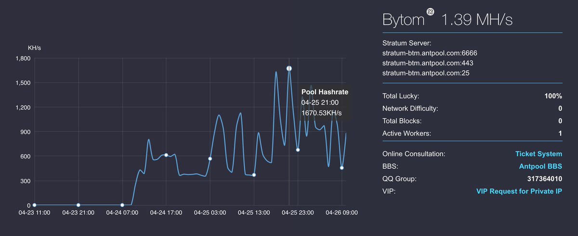This screenshot has width=578, height=236.
Task: Click the 900 y-axis label
Action: coord(26,132)
